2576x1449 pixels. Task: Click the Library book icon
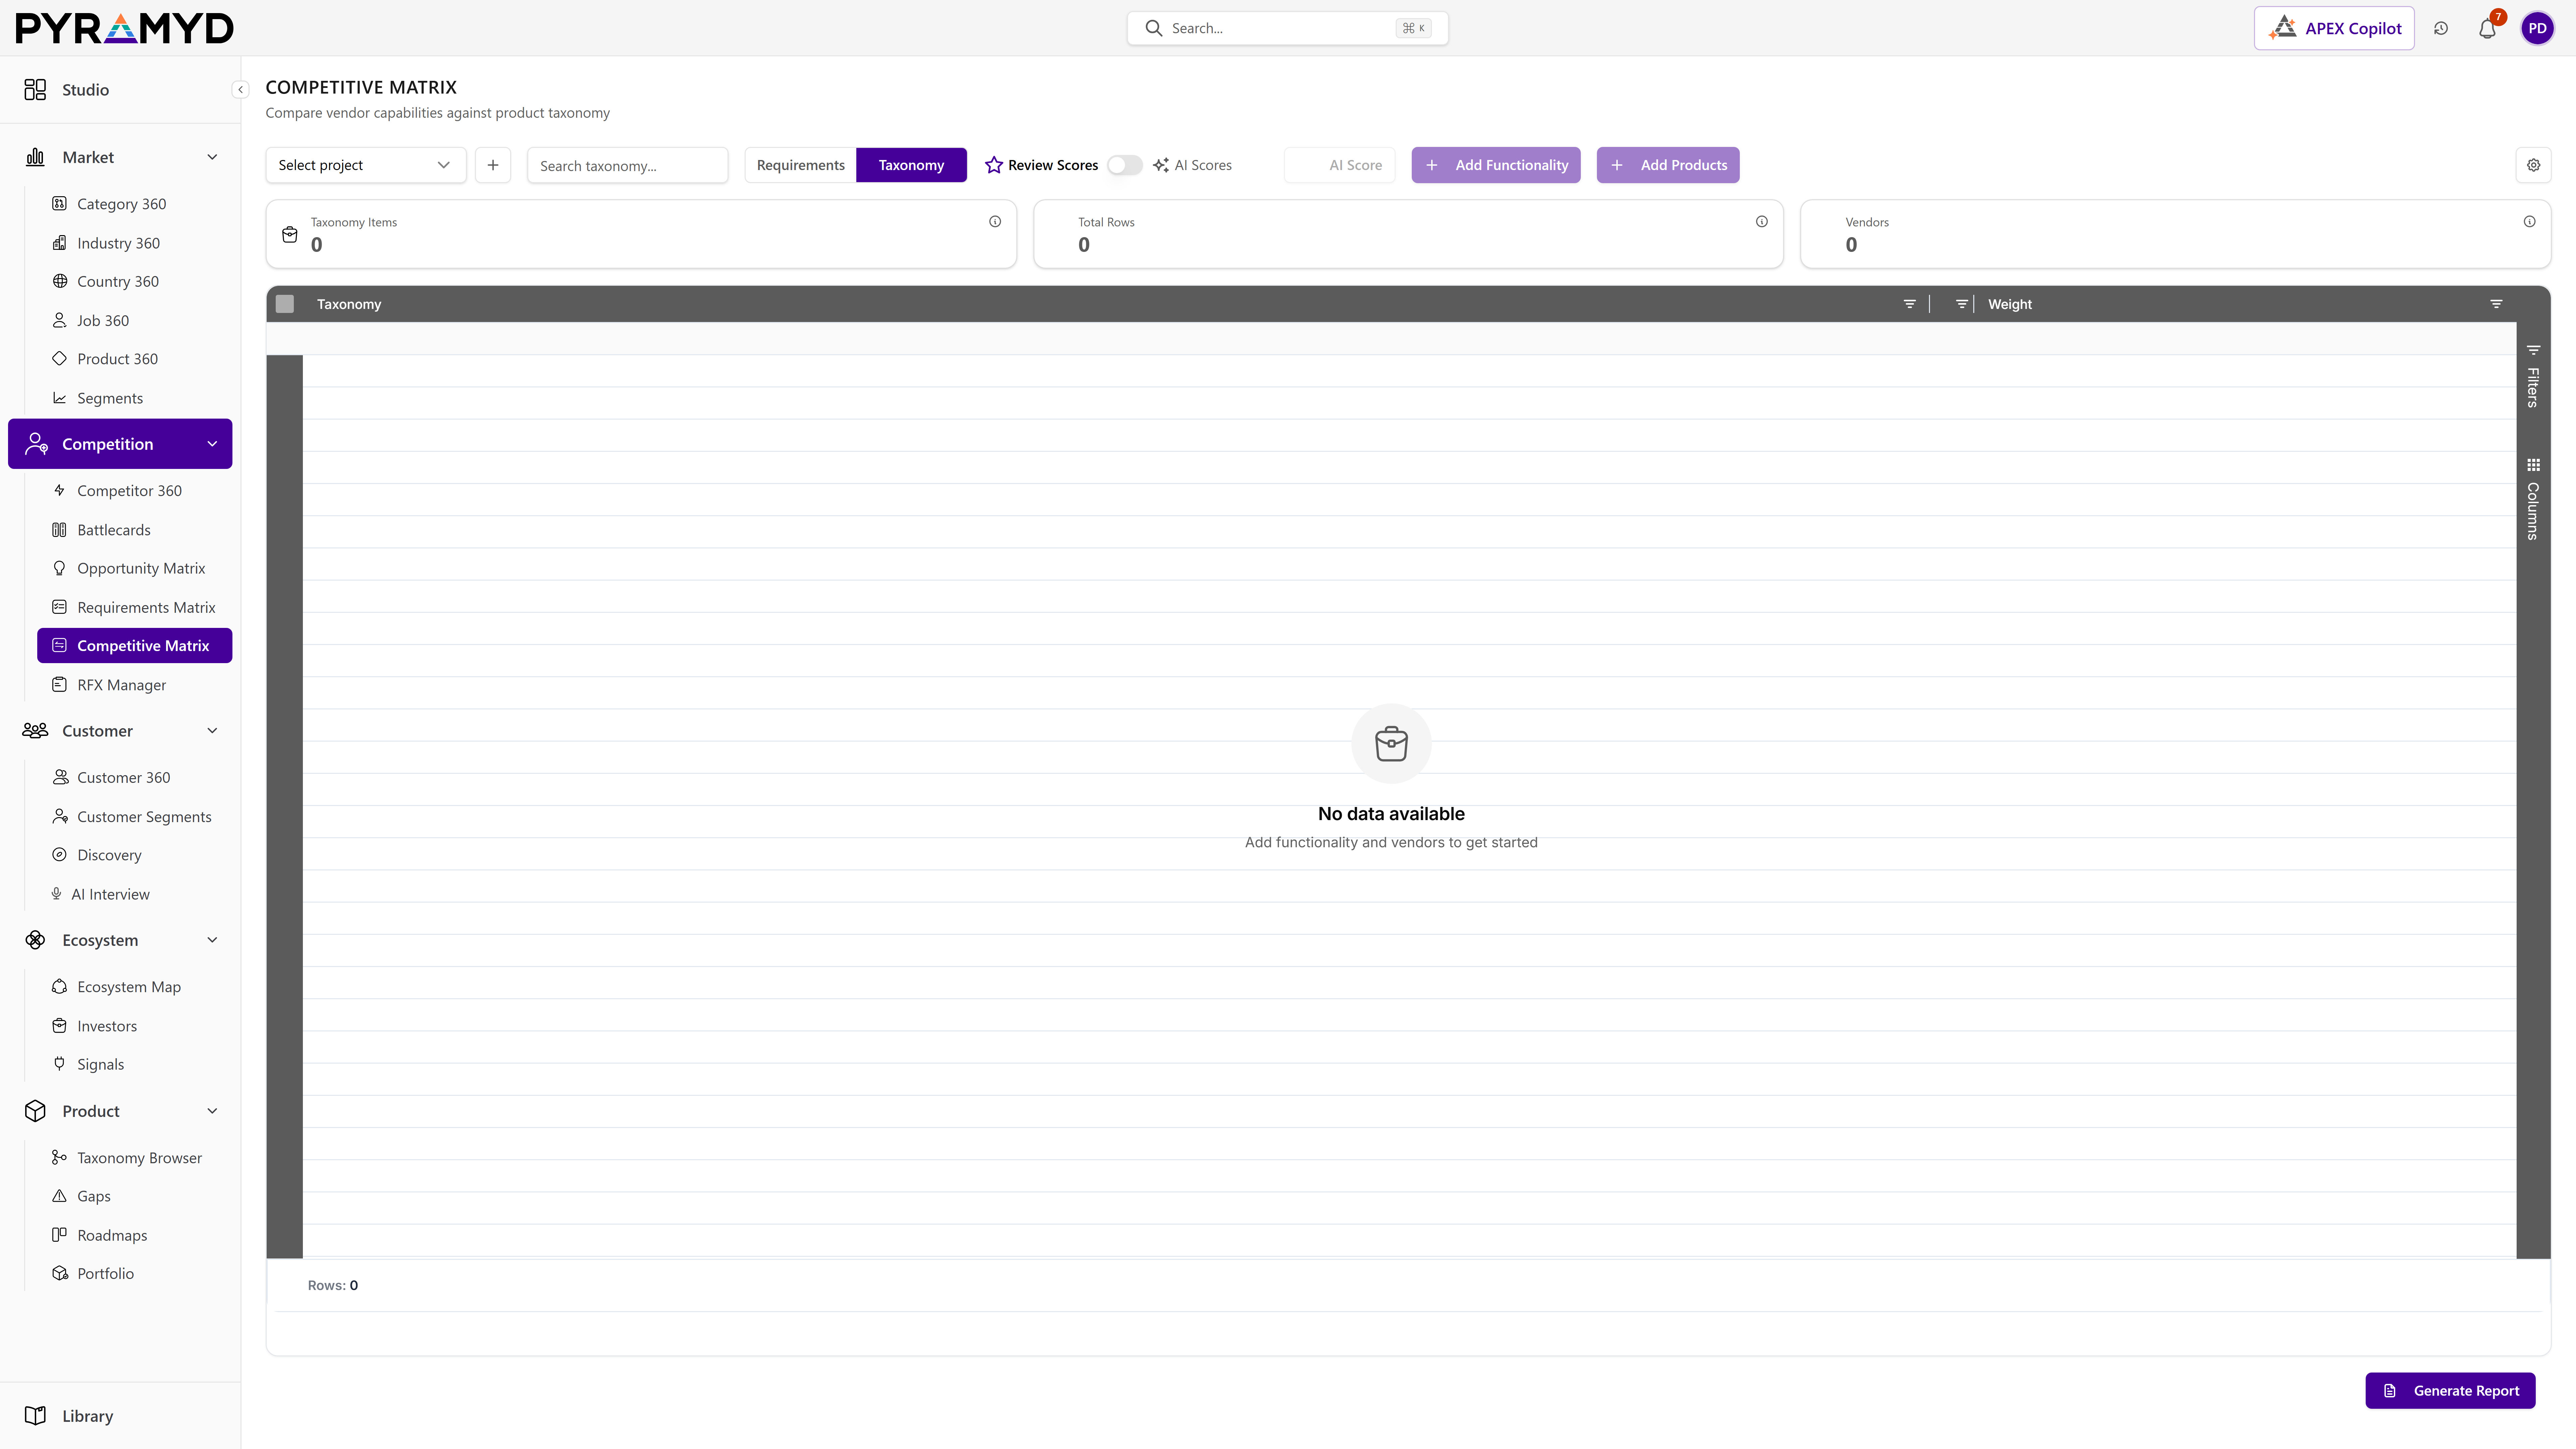[x=35, y=1416]
